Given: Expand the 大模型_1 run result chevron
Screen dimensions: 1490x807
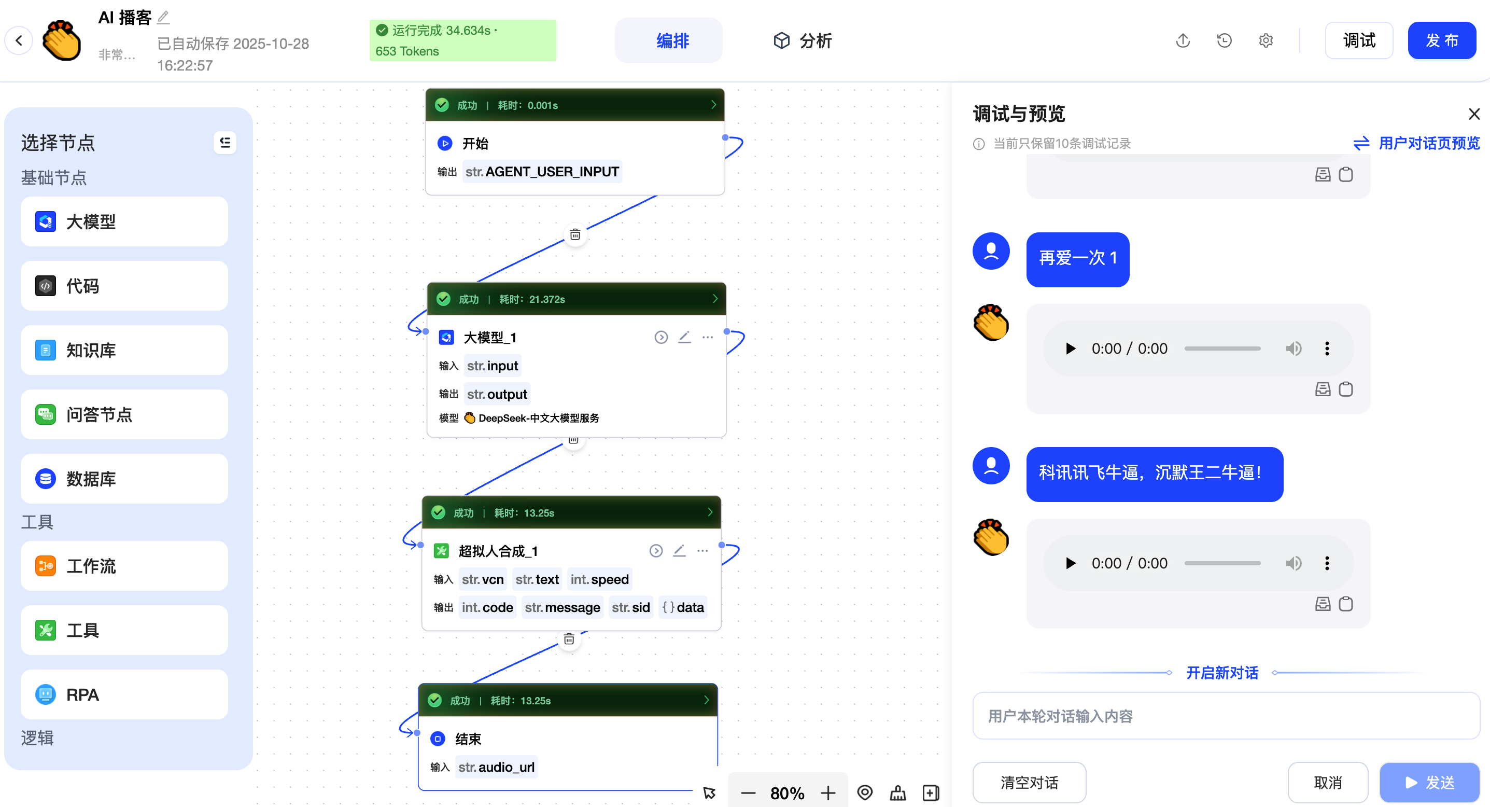Looking at the screenshot, I should [715, 299].
